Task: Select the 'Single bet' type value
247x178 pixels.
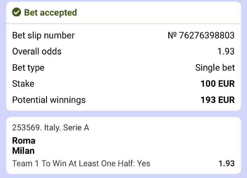Action: click(215, 68)
